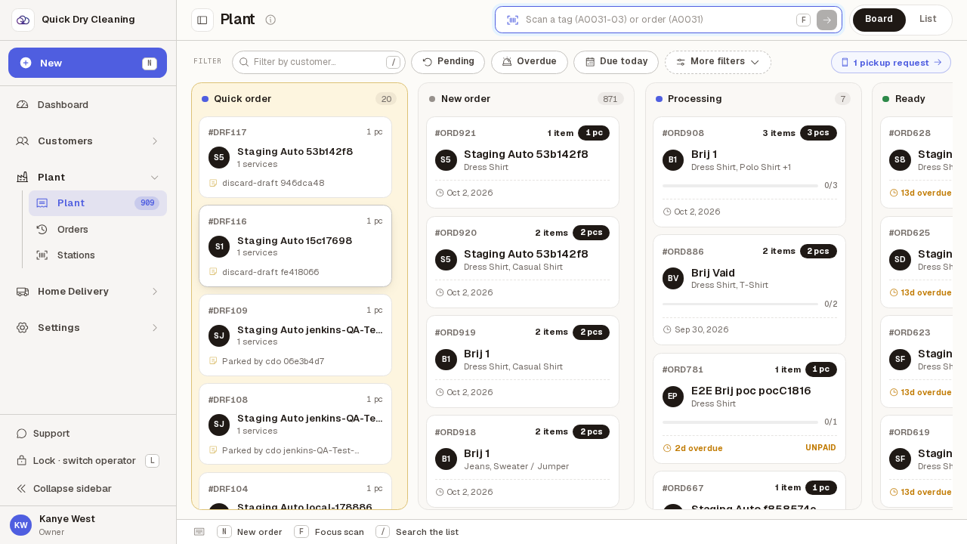Screen dimensions: 967x544
Task: Click the BV avatar on order #ORD886
Action: (x=673, y=278)
